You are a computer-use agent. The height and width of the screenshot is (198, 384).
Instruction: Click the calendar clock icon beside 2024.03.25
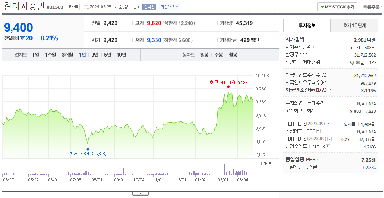point(86,7)
